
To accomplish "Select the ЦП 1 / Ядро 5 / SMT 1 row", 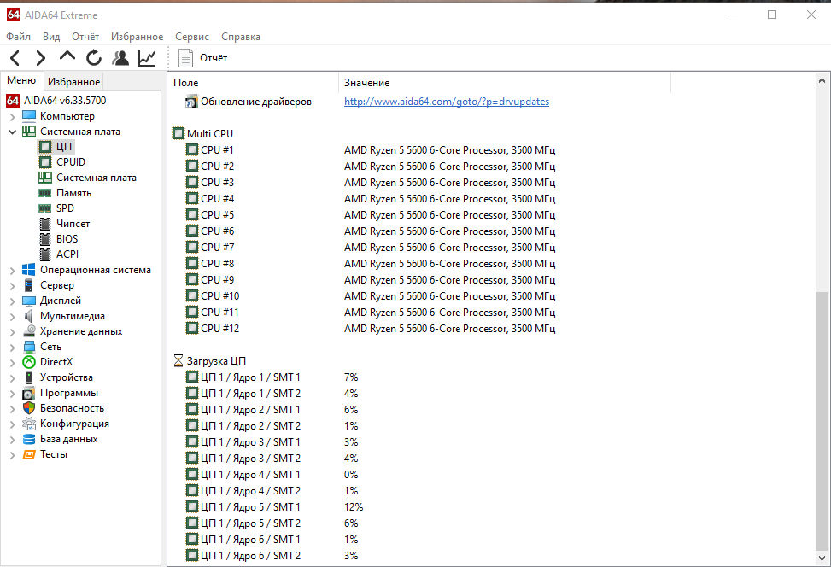I will pyautogui.click(x=274, y=506).
